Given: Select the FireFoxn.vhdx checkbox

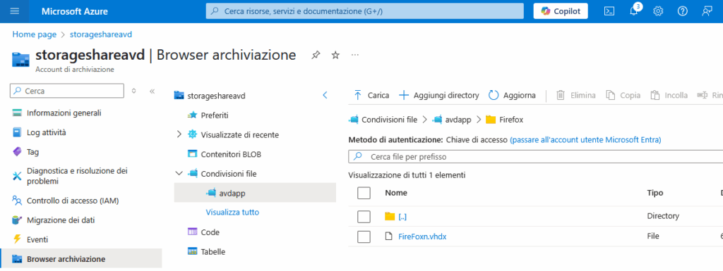Looking at the screenshot, I should click(364, 237).
